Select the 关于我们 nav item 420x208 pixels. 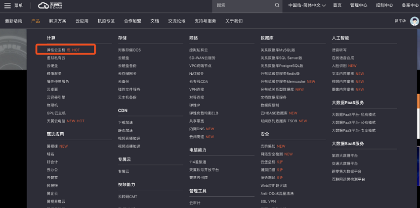pos(234,21)
